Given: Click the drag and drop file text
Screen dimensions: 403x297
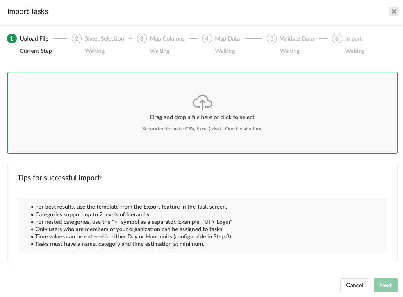Looking at the screenshot, I should tap(202, 117).
